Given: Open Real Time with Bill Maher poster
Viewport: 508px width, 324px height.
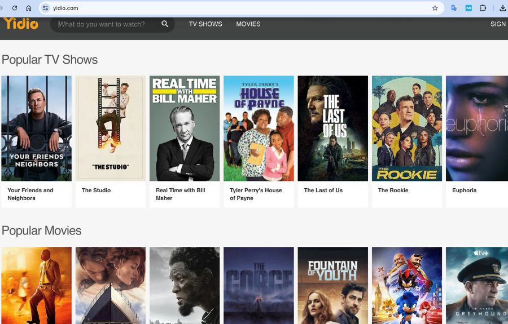Looking at the screenshot, I should [x=185, y=128].
